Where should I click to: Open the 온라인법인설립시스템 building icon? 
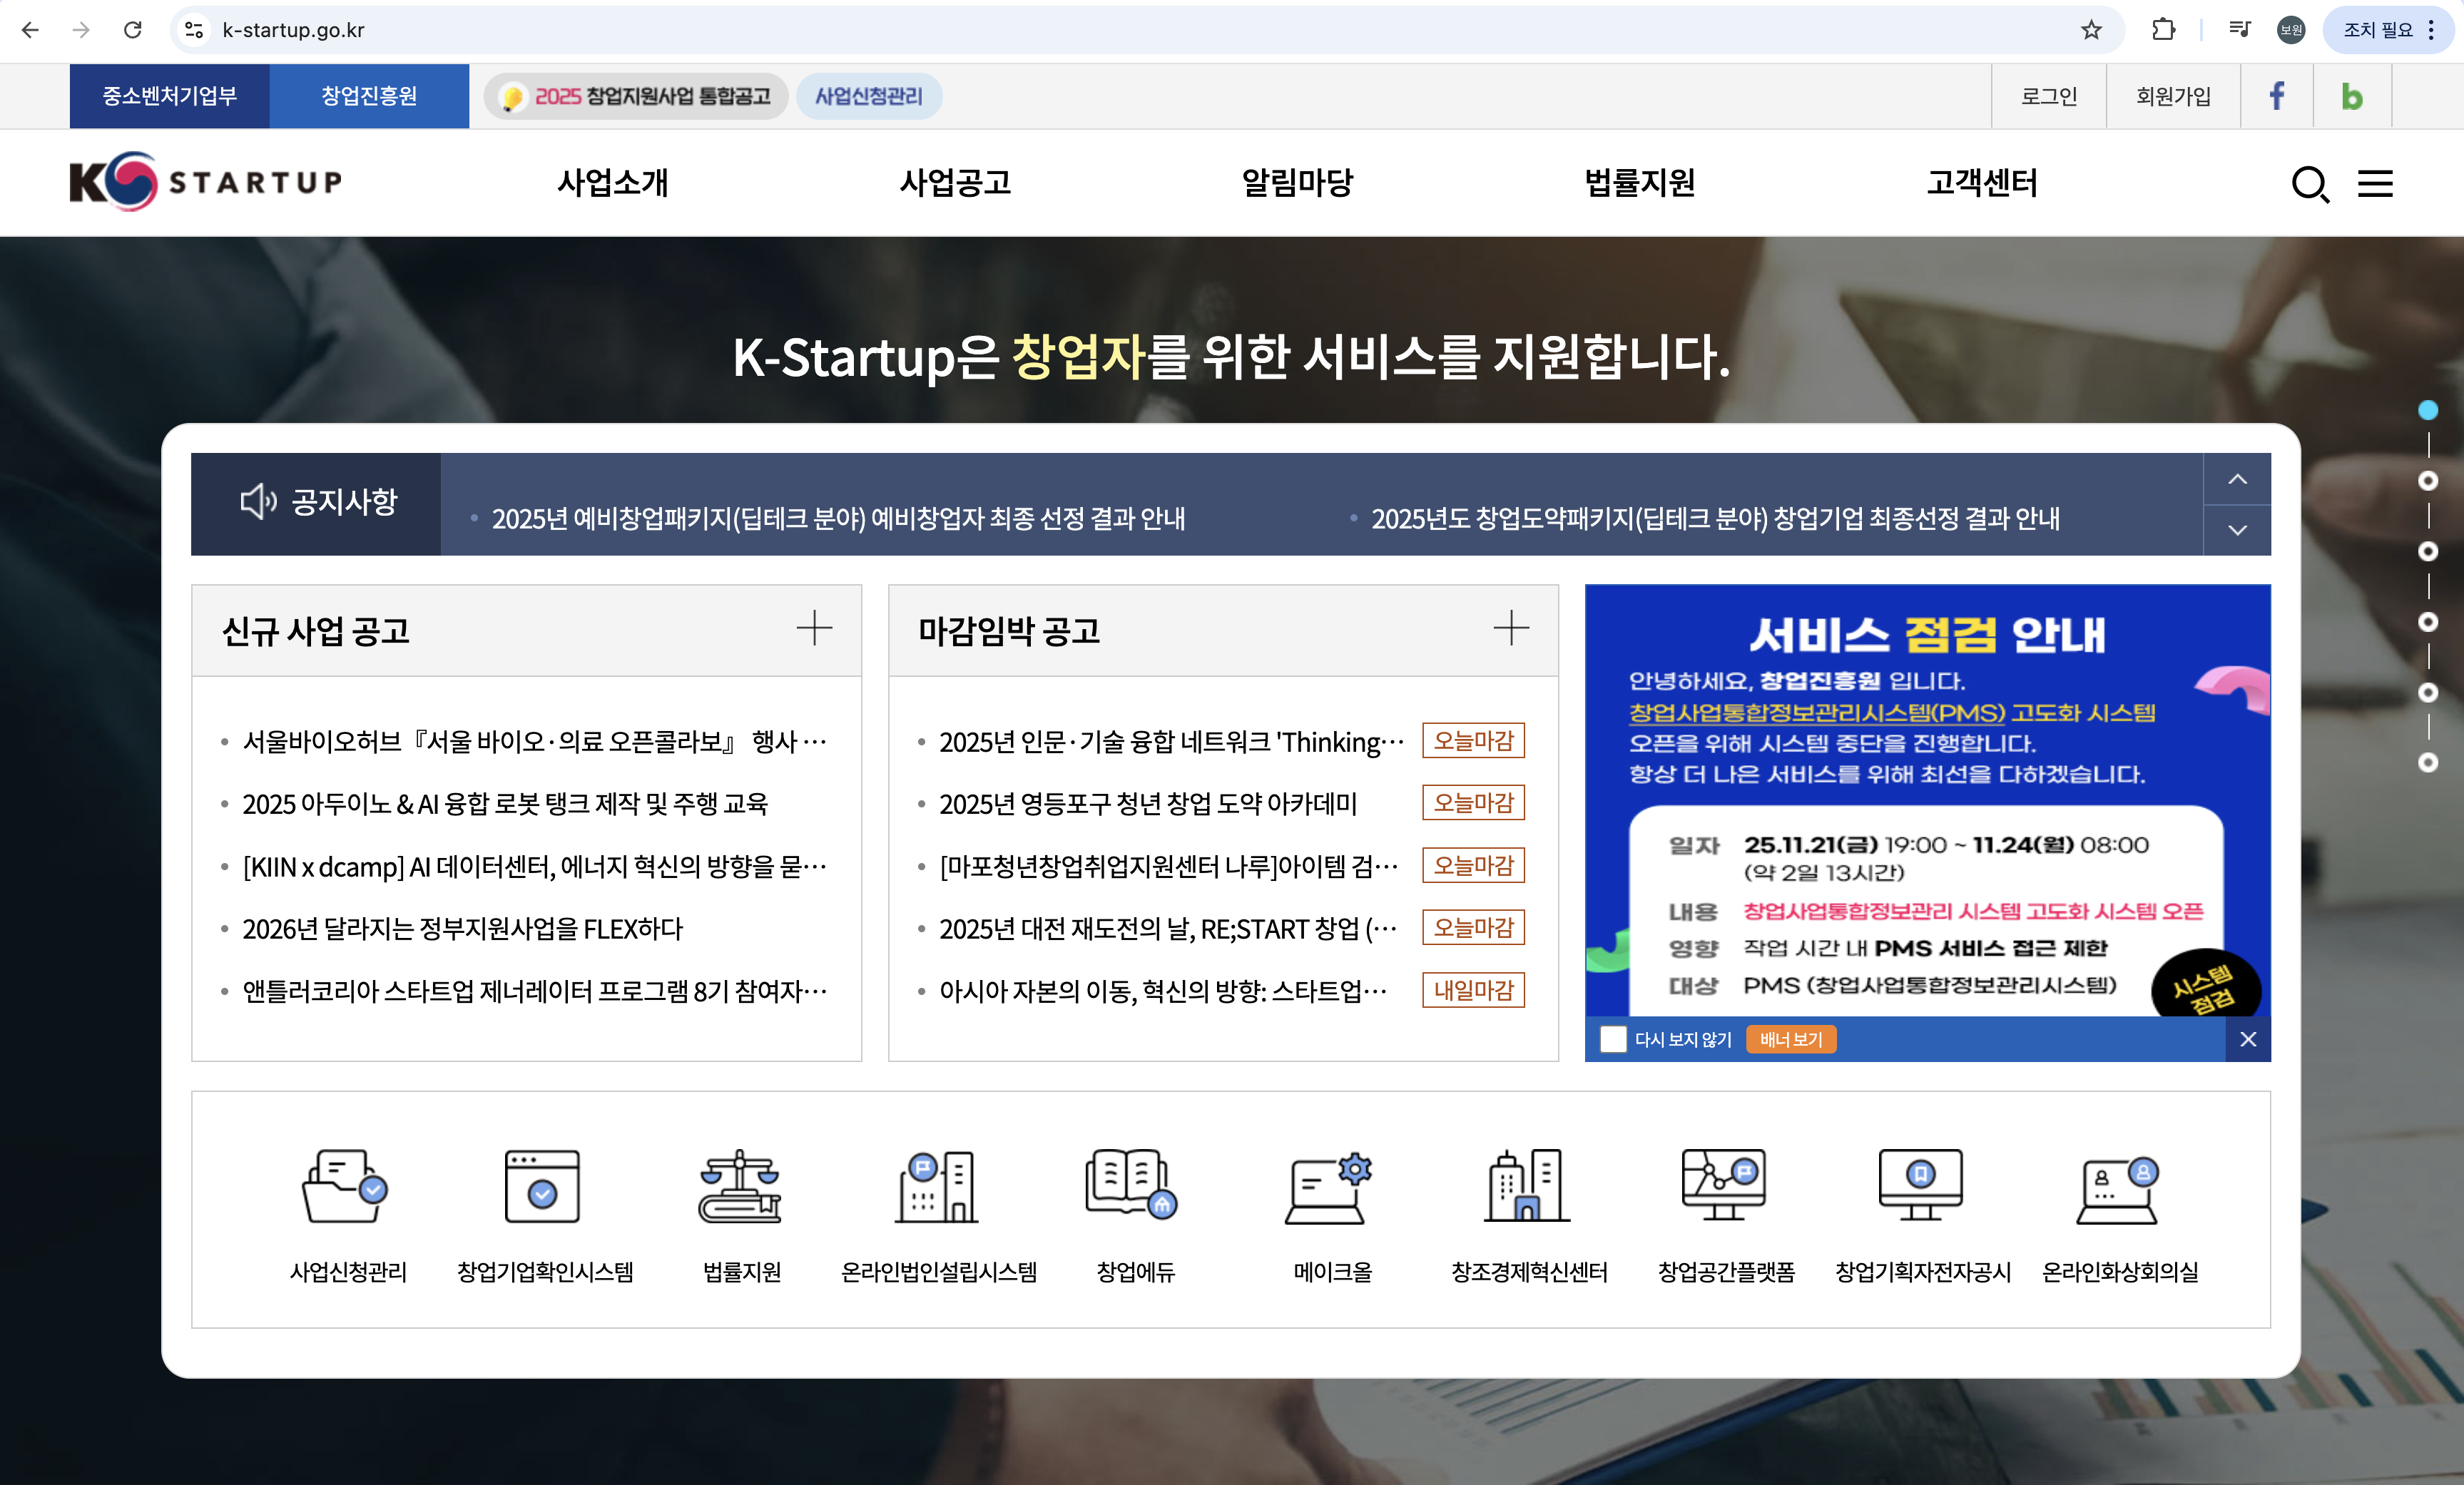(x=937, y=1187)
